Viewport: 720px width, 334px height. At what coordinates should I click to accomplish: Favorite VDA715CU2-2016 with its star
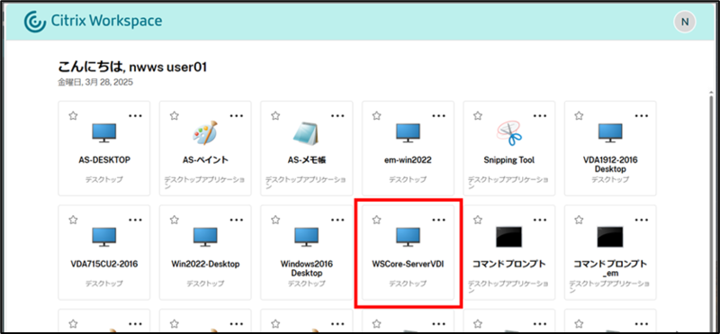[x=73, y=220]
